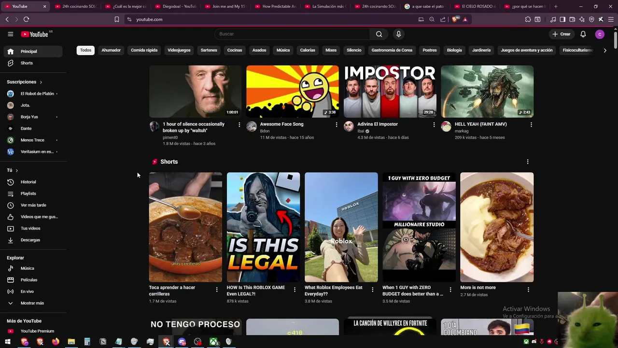Click the markag channel name
The image size is (618, 348).
462,131
